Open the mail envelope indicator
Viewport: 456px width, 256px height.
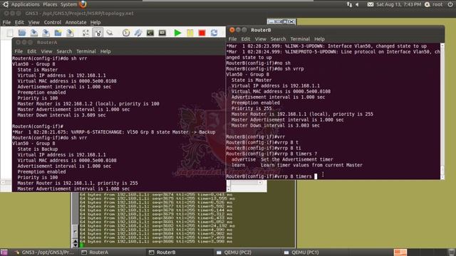(370, 4)
